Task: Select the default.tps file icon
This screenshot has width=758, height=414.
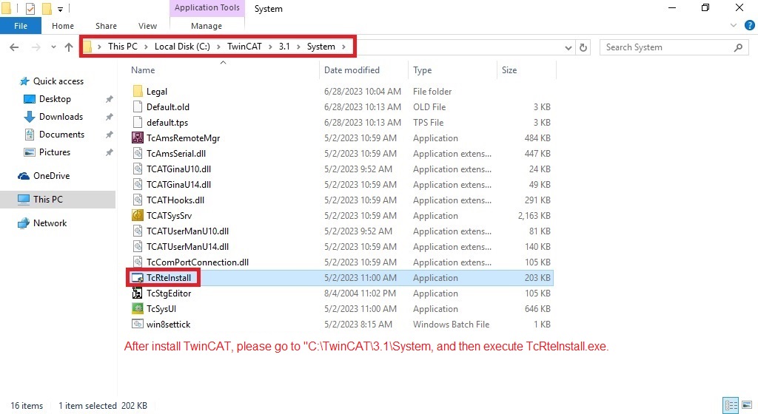Action: point(138,122)
